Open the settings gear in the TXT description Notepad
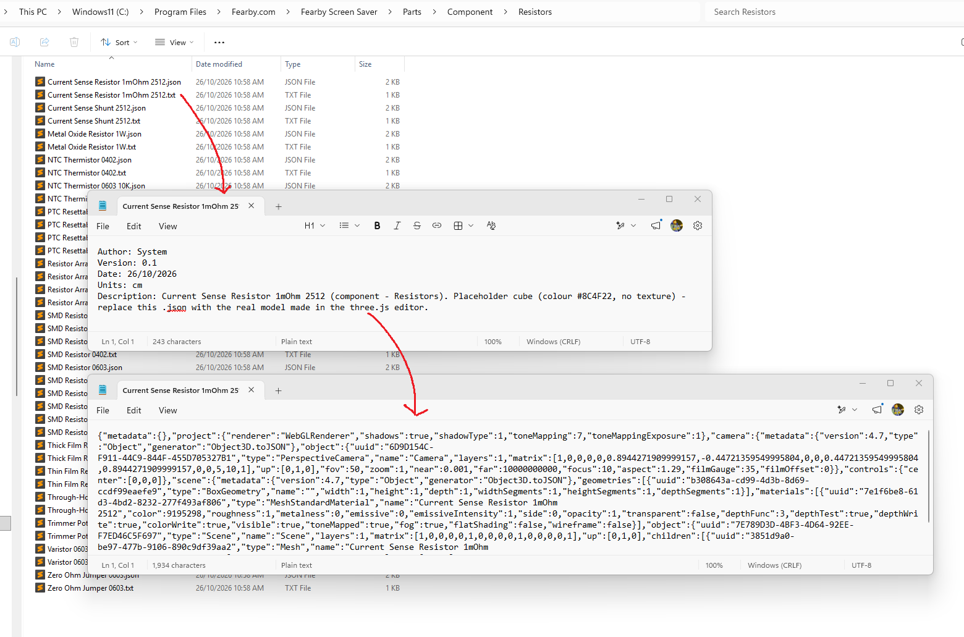 [698, 226]
